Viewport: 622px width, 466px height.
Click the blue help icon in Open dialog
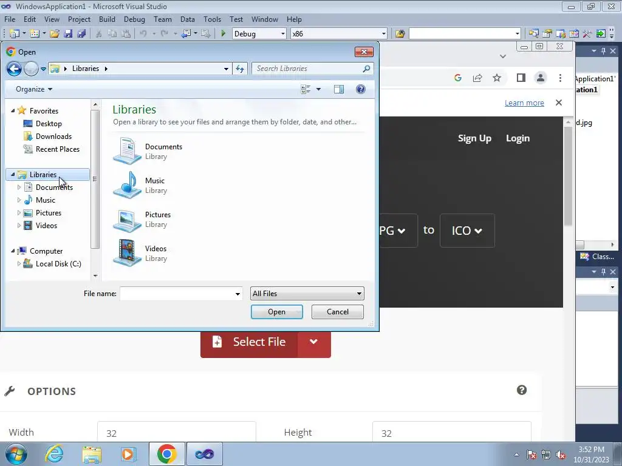pos(361,89)
